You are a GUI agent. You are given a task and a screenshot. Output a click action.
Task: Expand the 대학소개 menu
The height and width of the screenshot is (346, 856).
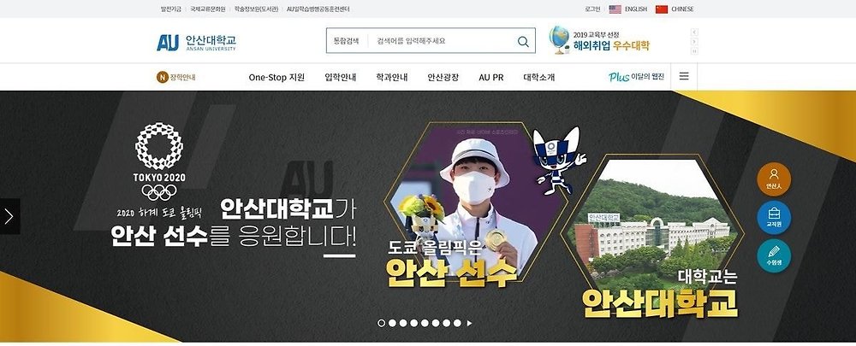point(538,78)
